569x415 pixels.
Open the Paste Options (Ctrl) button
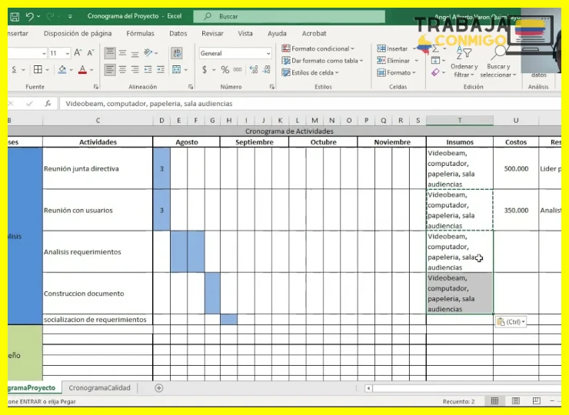[x=511, y=322]
